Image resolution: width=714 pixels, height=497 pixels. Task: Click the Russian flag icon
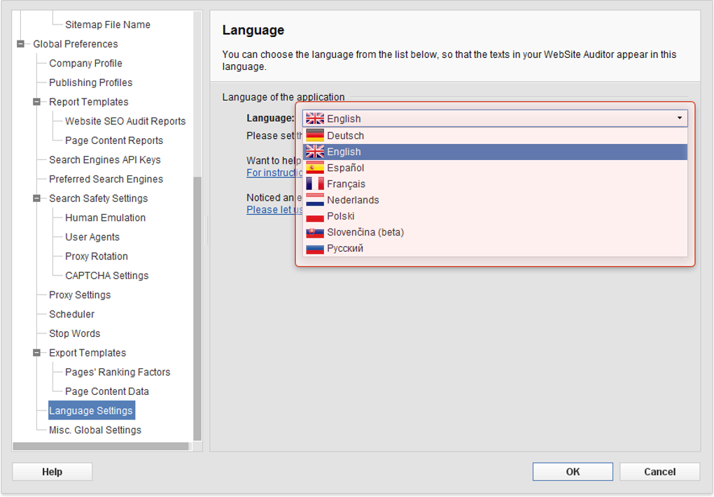tap(315, 248)
